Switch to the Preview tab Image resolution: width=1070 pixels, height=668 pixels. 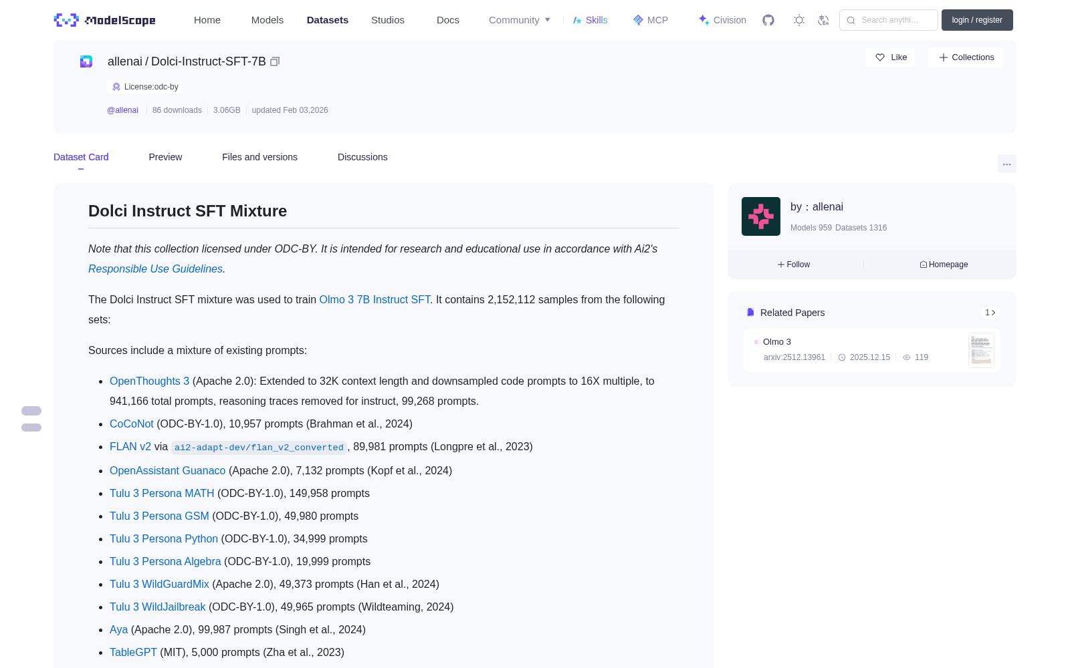(165, 157)
